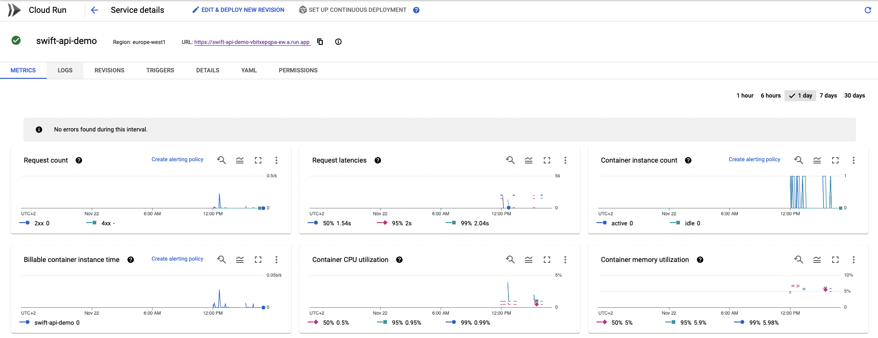This screenshot has width=878, height=338.
Task: View Container memory utilization in fullscreen
Action: tap(835, 260)
